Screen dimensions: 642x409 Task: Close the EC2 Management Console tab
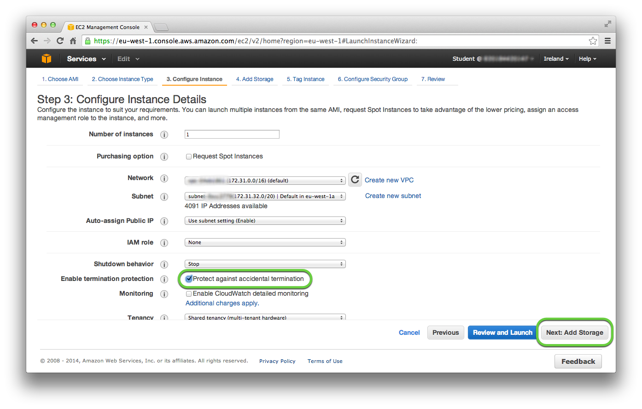click(146, 27)
